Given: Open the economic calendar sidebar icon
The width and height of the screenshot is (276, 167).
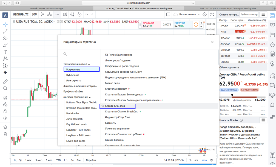Looking at the screenshot, I should pyautogui.click(x=272, y=54).
